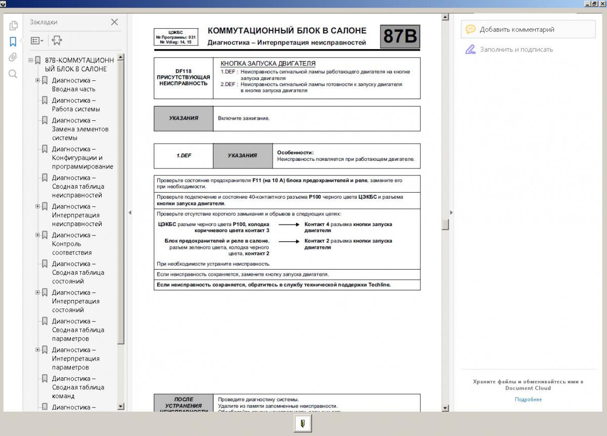The width and height of the screenshot is (607, 436).
Task: Open bookmark Диагностика – Сводная таблица команд
Action: click(x=78, y=387)
